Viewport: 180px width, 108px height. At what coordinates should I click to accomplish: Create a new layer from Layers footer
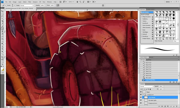click(174, 107)
